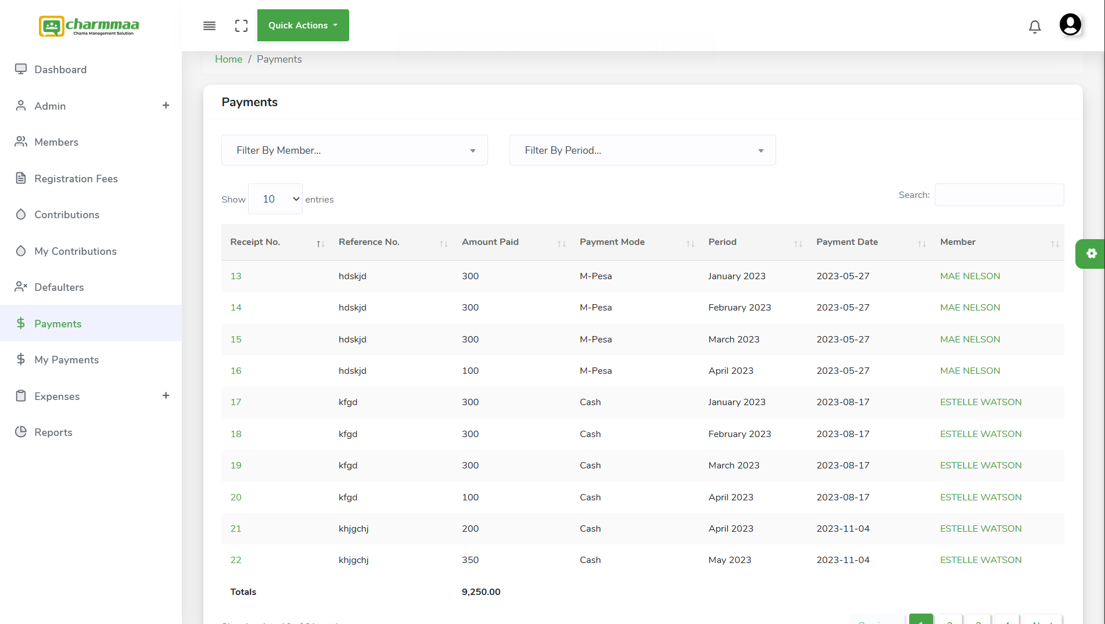Open the settings gear on the right edge
This screenshot has height=624, width=1105.
pyautogui.click(x=1092, y=254)
